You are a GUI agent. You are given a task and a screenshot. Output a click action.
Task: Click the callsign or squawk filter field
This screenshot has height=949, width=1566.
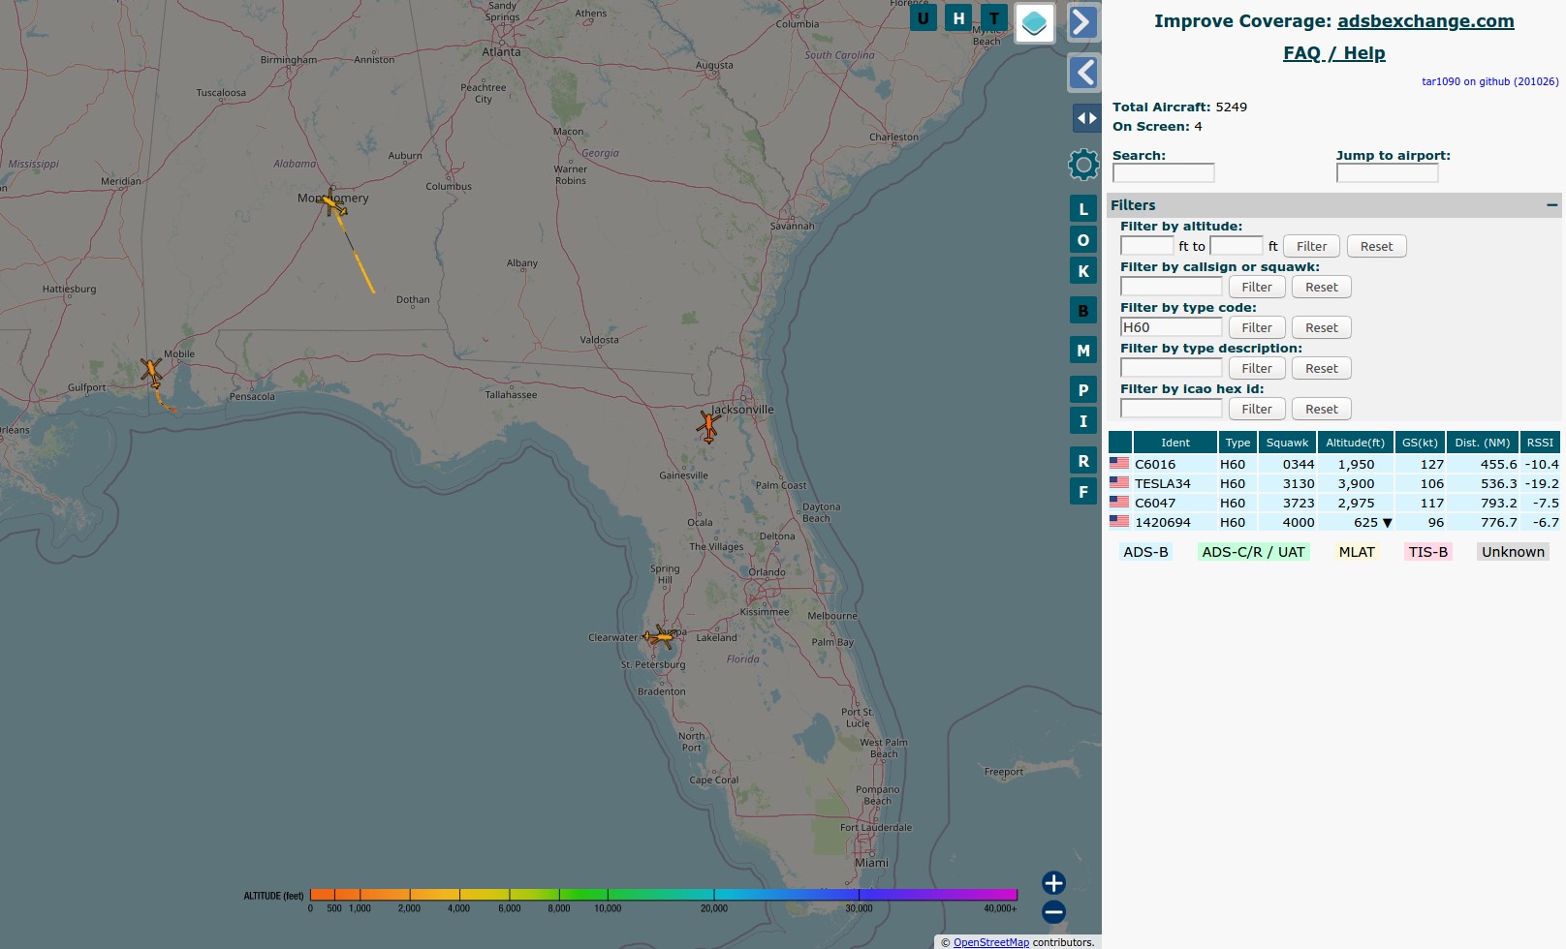(1171, 287)
